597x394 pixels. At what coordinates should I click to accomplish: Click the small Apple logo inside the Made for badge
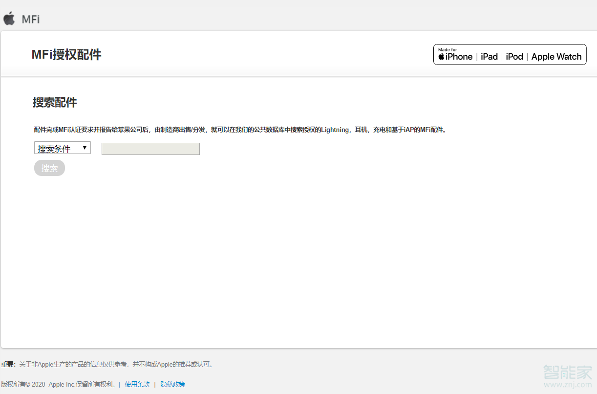(441, 57)
